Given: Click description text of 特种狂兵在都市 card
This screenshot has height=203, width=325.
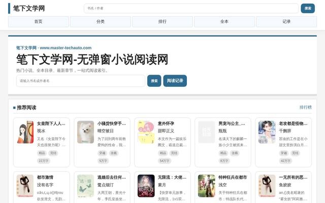Looking at the screenshot, I should [233, 196].
